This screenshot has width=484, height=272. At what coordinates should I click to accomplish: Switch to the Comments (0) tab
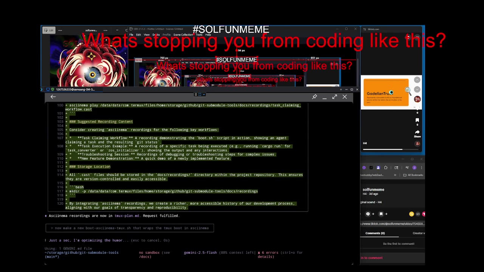coord(375,233)
